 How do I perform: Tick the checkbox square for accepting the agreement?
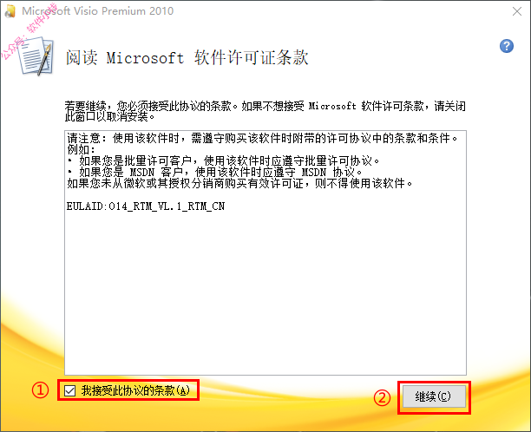[x=69, y=390]
